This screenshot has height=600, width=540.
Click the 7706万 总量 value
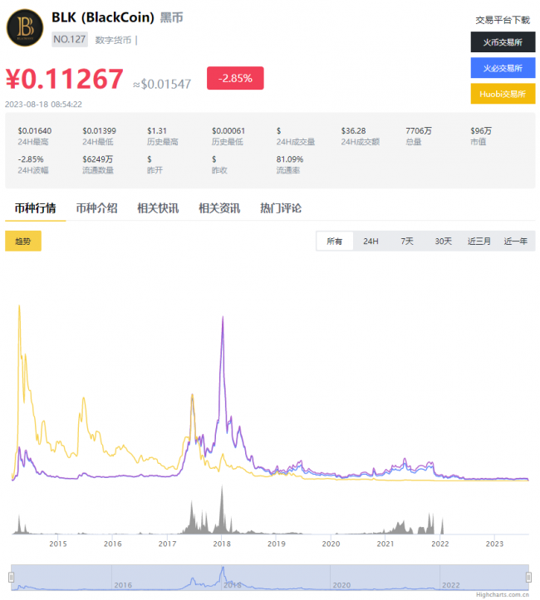click(x=419, y=131)
